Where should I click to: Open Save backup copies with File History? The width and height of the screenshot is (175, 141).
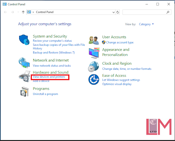pyautogui.click(x=59, y=47)
